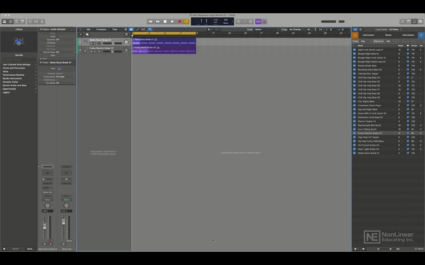Toggle the metronome click button
Screen dimensions: 425x265
tap(264, 22)
